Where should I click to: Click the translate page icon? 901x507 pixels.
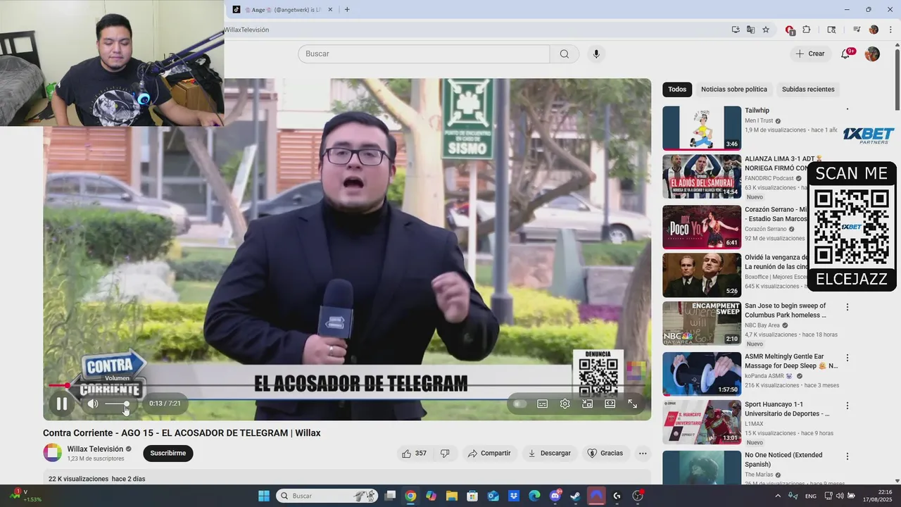750,30
